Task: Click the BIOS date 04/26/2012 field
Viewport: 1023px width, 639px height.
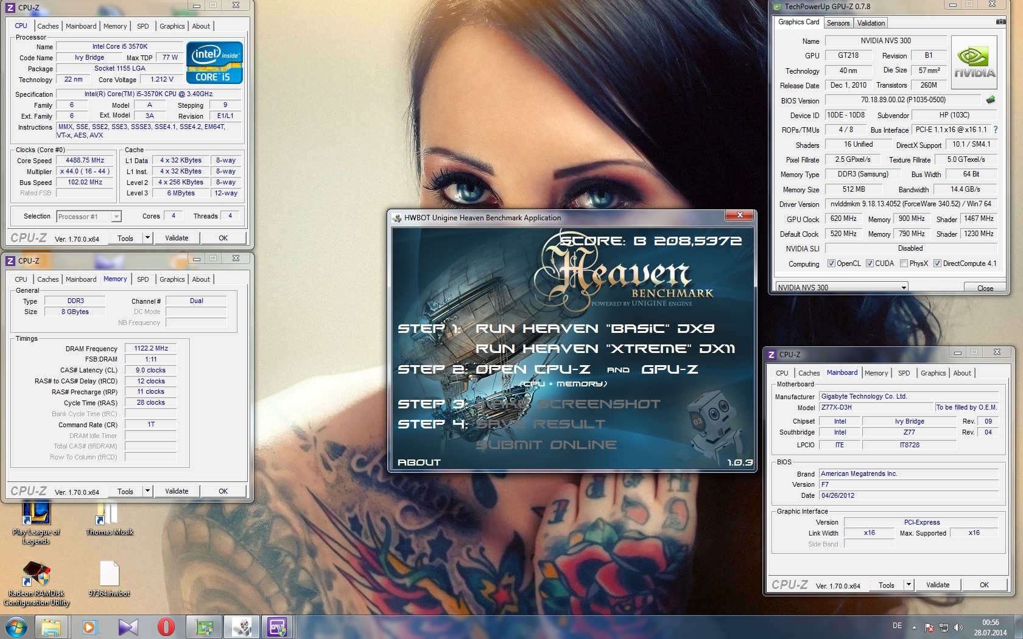Action: 909,495
